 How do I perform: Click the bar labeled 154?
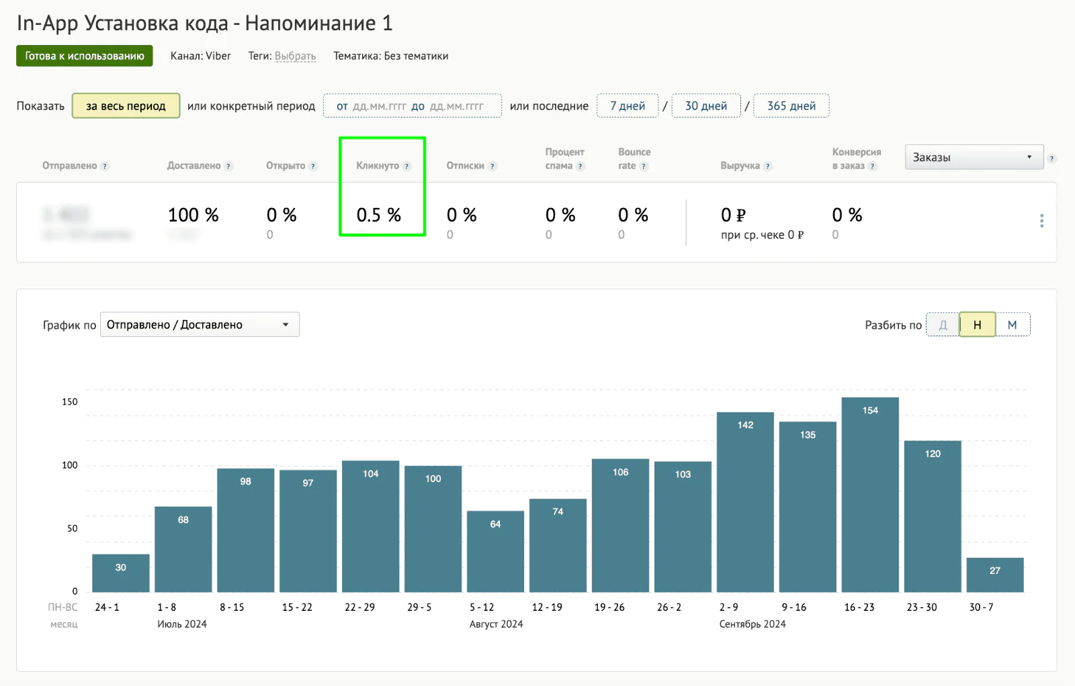coord(870,495)
